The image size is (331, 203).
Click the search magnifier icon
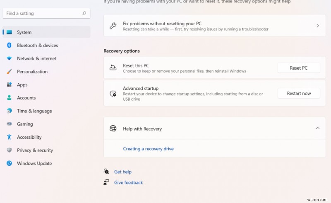click(84, 13)
